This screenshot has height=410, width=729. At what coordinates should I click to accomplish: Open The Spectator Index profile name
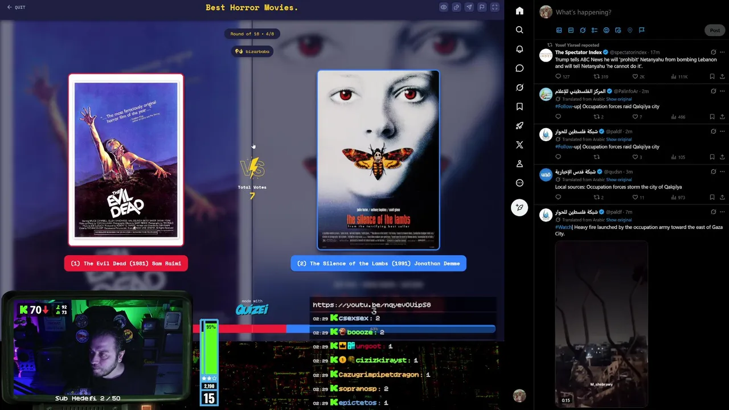click(578, 52)
